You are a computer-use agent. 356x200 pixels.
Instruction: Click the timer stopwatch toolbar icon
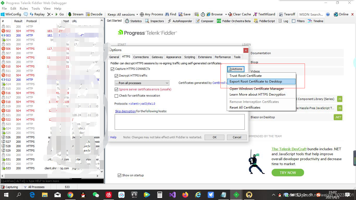203,14
